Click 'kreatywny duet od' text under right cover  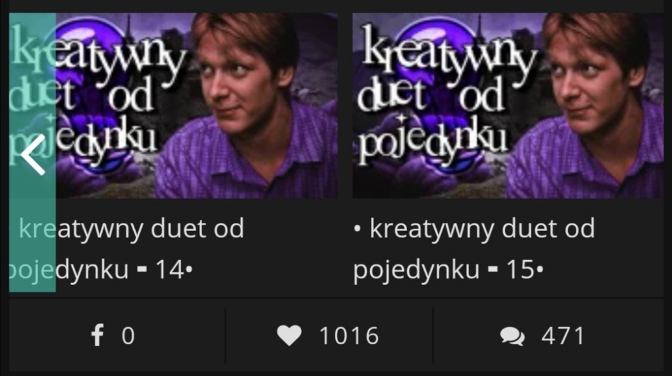coord(482,229)
